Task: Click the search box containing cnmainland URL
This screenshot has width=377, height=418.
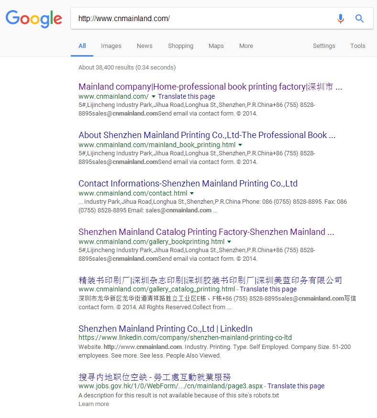Action: pos(201,19)
